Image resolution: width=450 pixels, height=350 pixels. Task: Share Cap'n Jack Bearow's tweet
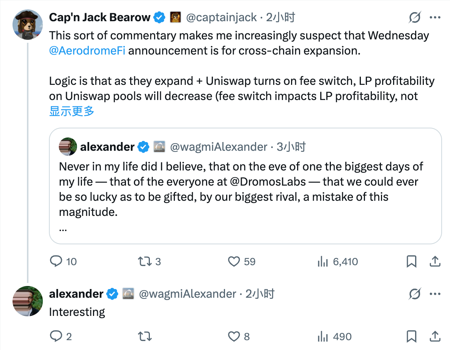click(434, 261)
